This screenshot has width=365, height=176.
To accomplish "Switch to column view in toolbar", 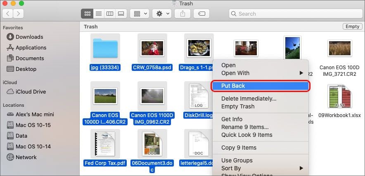I will 110,14.
